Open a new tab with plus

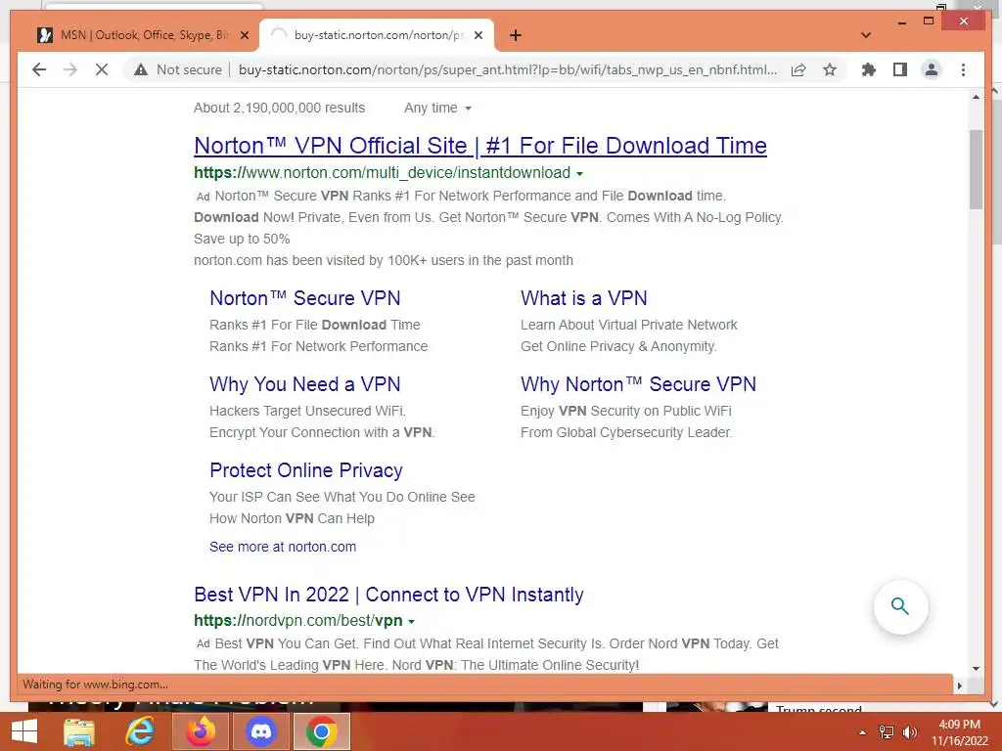516,35
